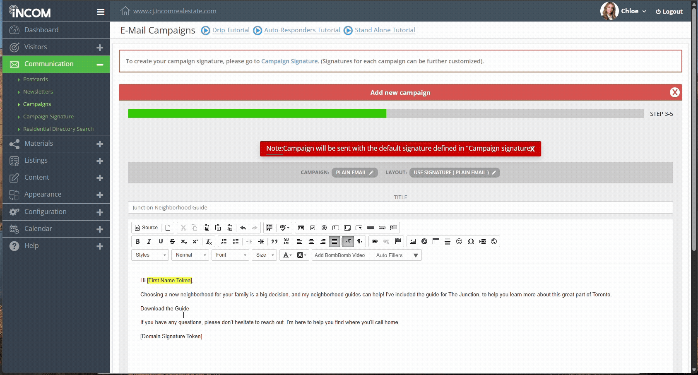Select Newsletters in the Communication menu
Image resolution: width=698 pixels, height=375 pixels.
tap(38, 92)
